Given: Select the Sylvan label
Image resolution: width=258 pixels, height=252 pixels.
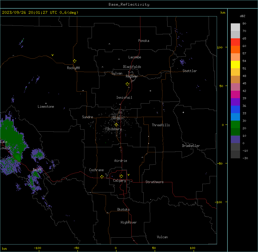Looking at the screenshot, I should coord(117,73).
